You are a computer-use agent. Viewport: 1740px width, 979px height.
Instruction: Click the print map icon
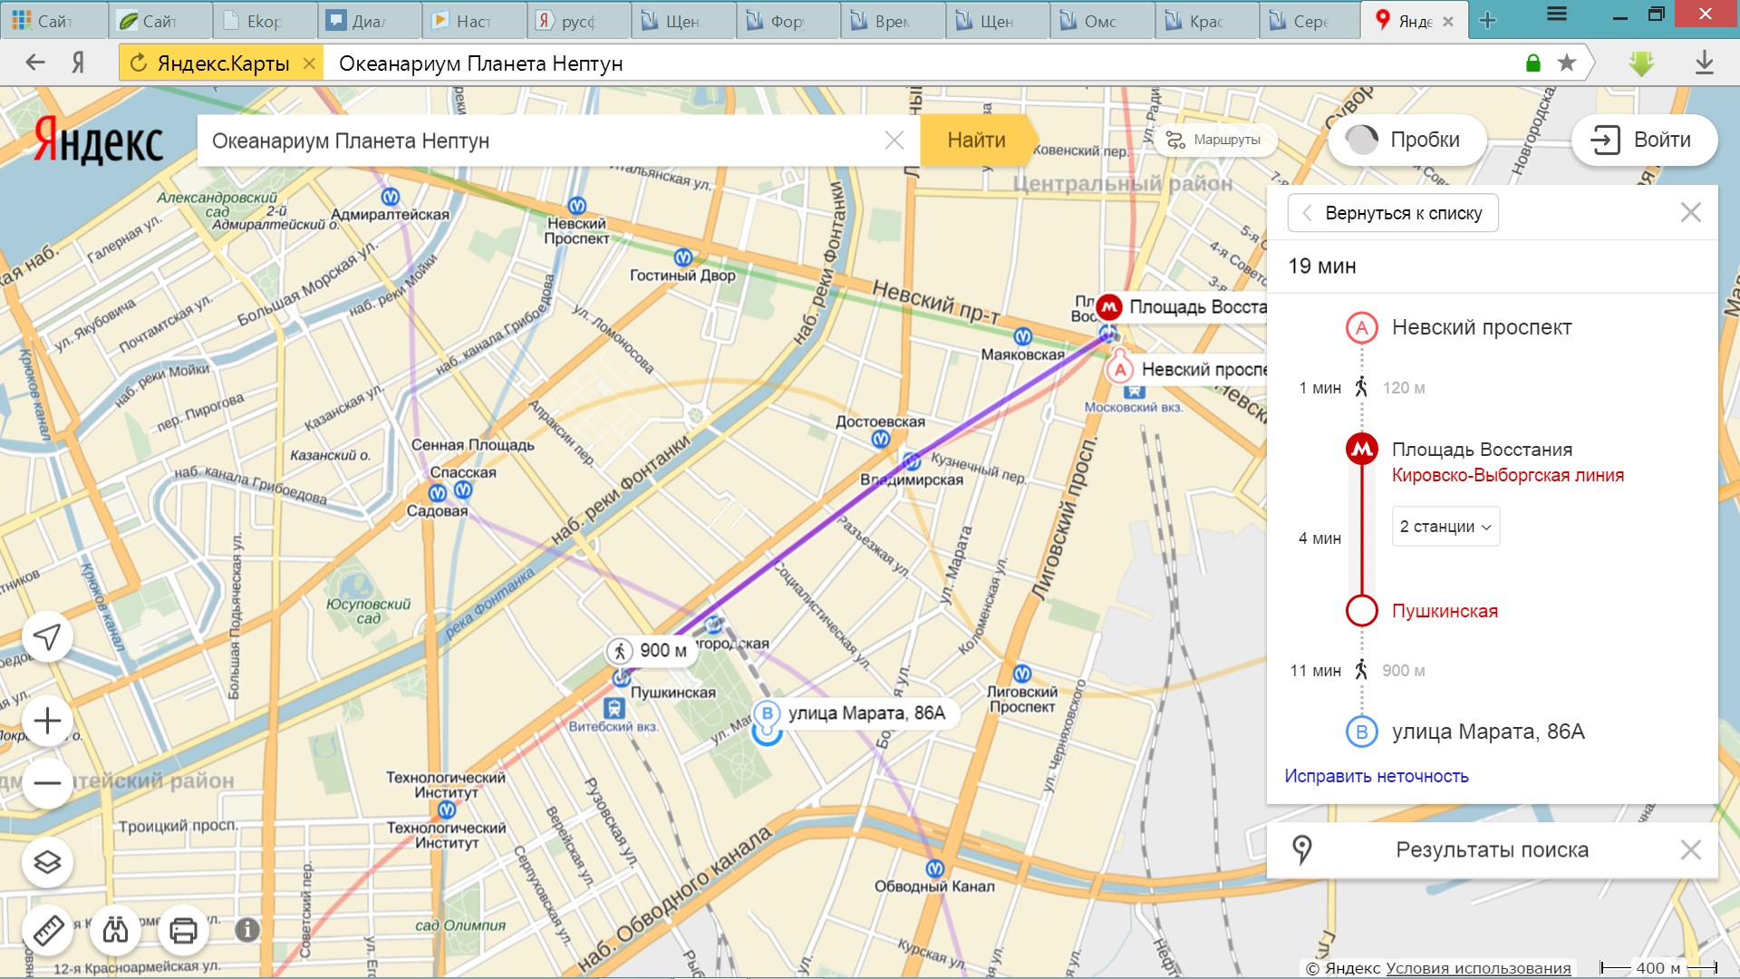[183, 930]
